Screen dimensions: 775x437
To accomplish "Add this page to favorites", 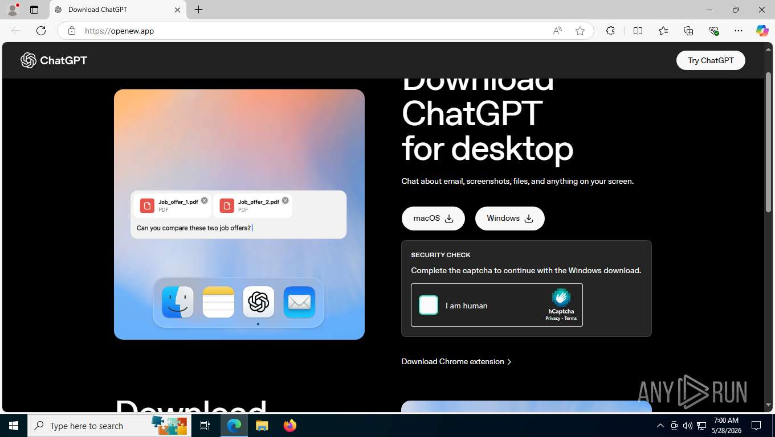I will click(x=580, y=31).
